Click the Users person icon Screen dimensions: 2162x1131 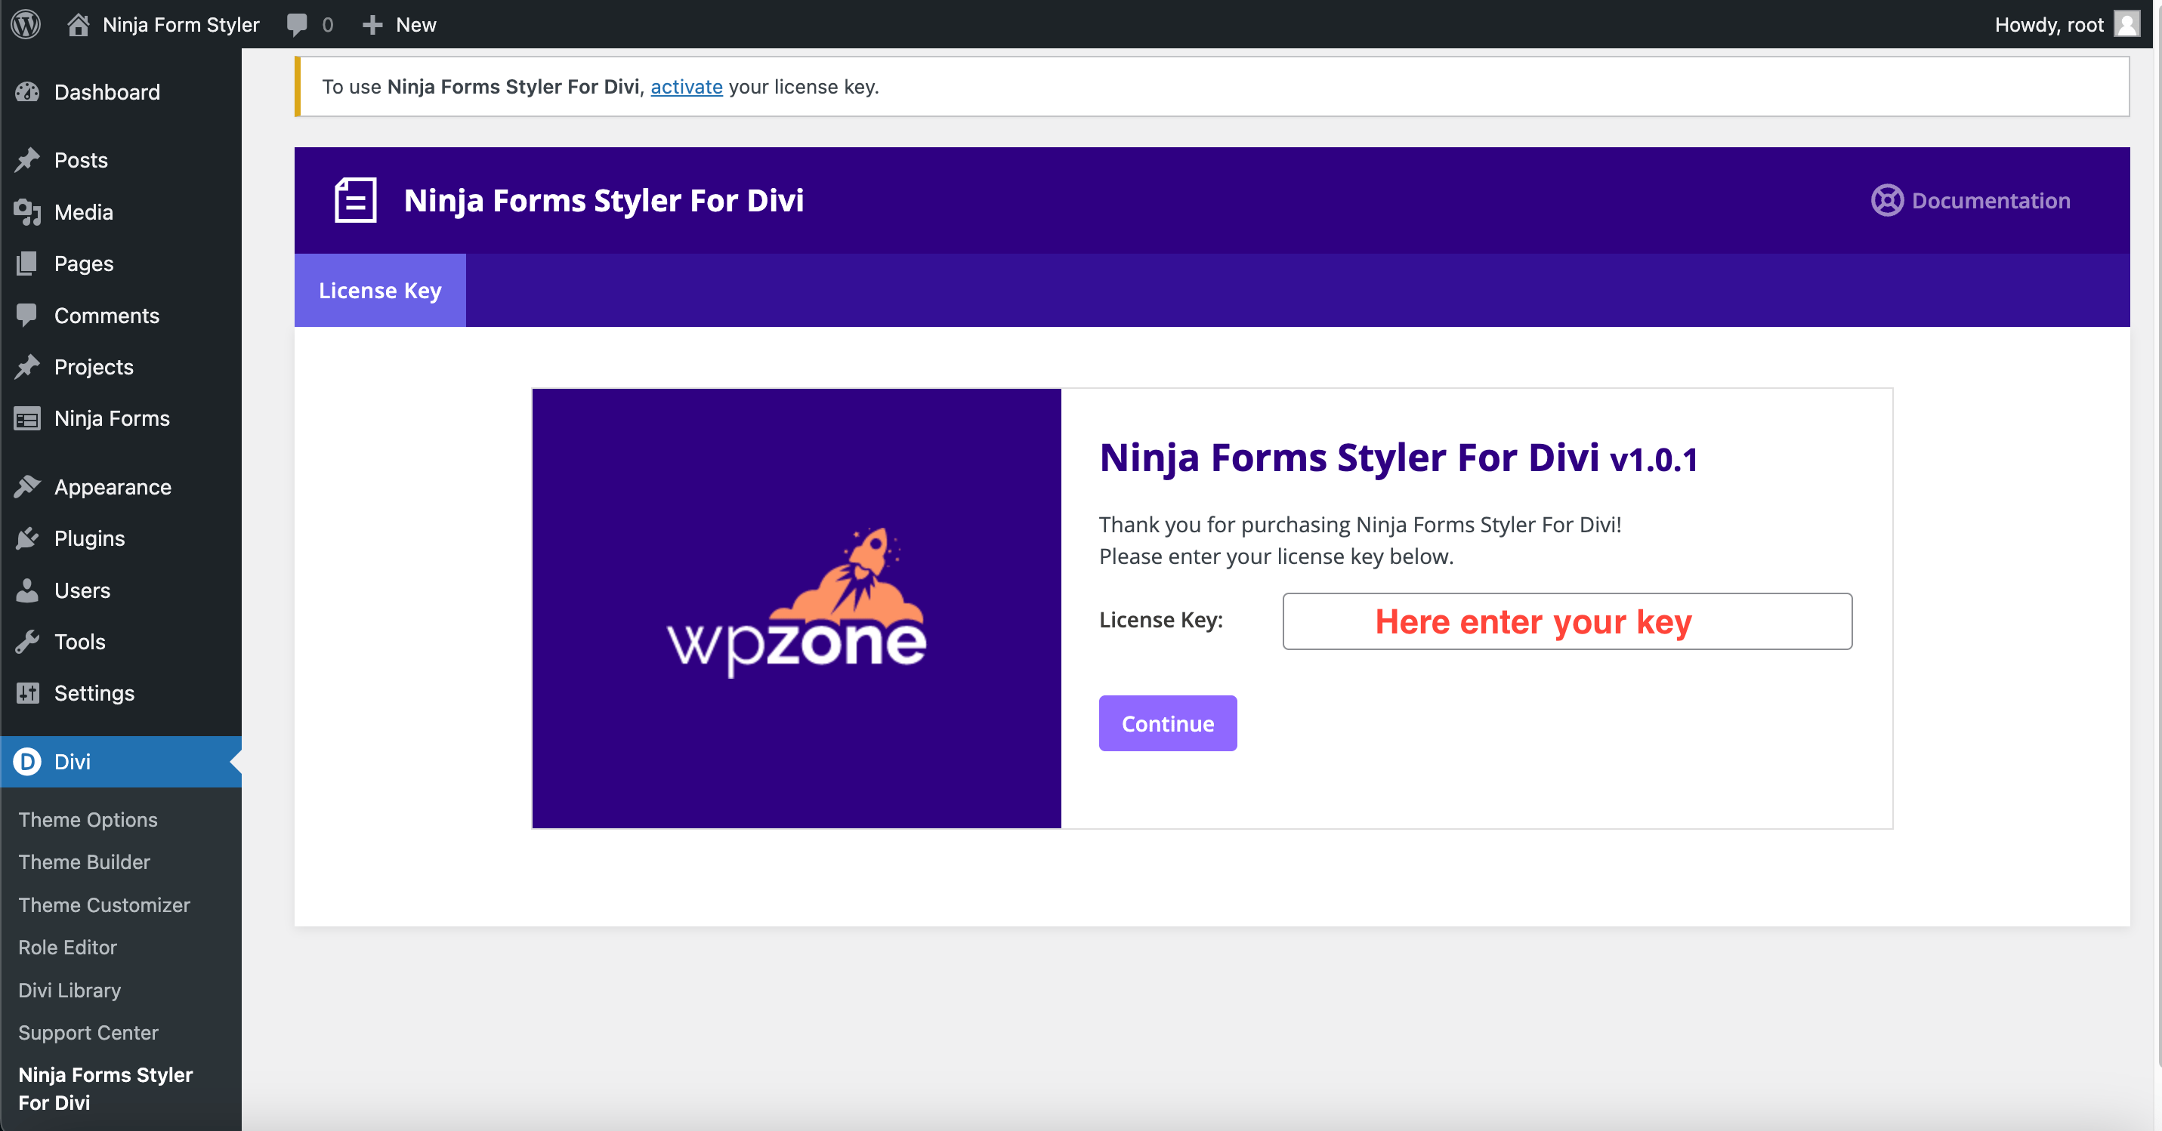tap(28, 590)
